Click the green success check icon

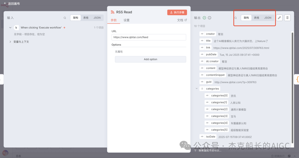pyautogui.click(x=204, y=18)
